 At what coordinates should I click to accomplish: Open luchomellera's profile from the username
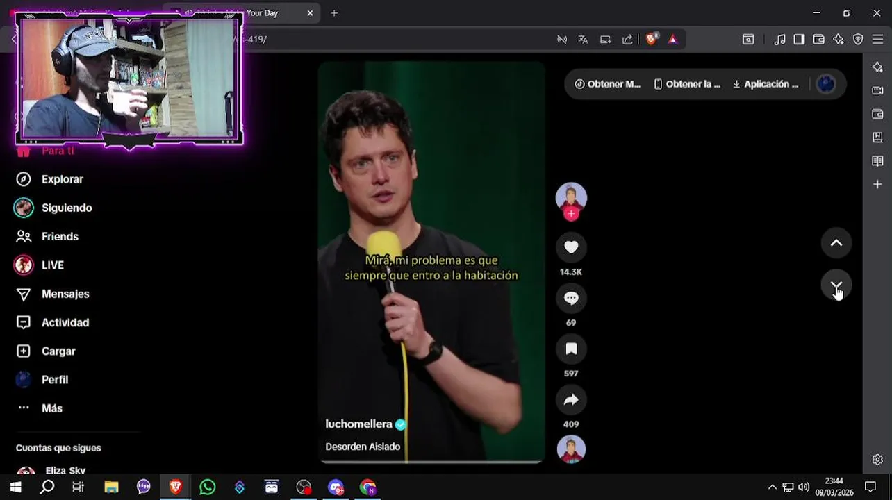(x=358, y=424)
